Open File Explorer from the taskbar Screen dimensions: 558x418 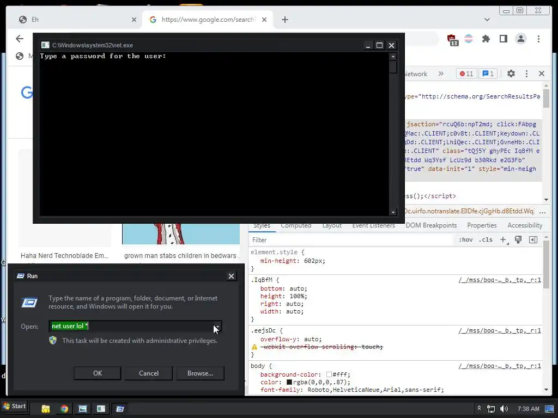click(x=46, y=409)
